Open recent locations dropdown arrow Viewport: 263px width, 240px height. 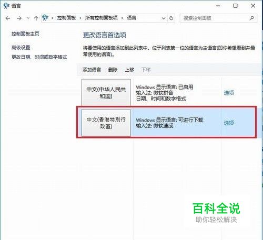pos(28,18)
